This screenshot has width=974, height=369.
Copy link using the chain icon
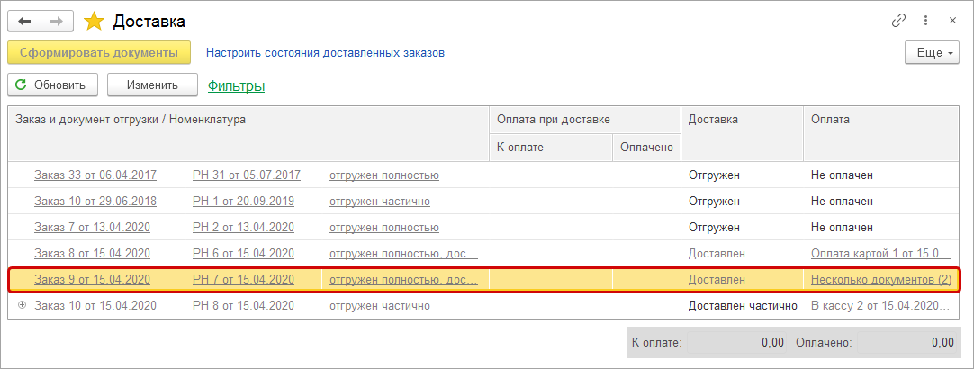click(x=897, y=20)
